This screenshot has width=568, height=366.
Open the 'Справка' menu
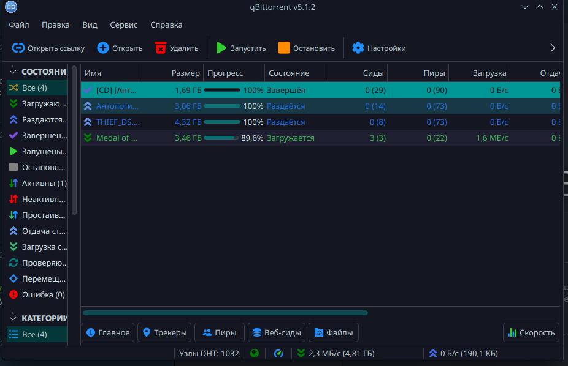[166, 25]
